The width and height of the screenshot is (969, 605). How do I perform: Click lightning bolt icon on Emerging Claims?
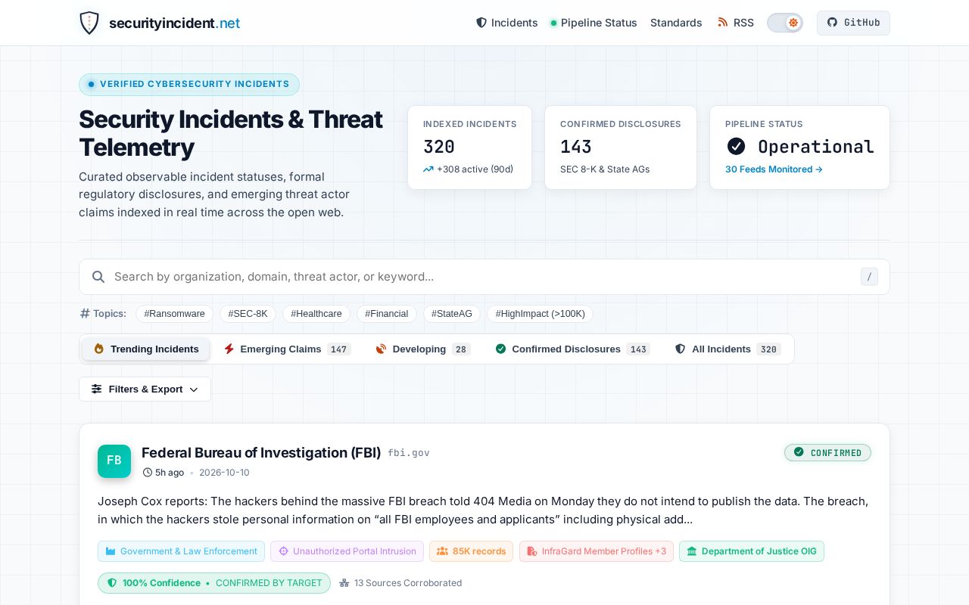(229, 349)
